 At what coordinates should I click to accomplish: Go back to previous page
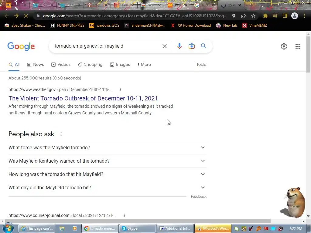pos(7,16)
